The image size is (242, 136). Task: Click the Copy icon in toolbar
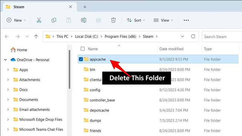pos(54,20)
